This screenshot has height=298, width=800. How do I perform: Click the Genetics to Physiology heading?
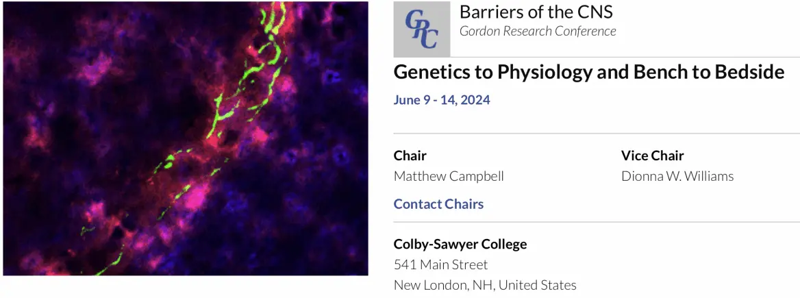tap(588, 71)
